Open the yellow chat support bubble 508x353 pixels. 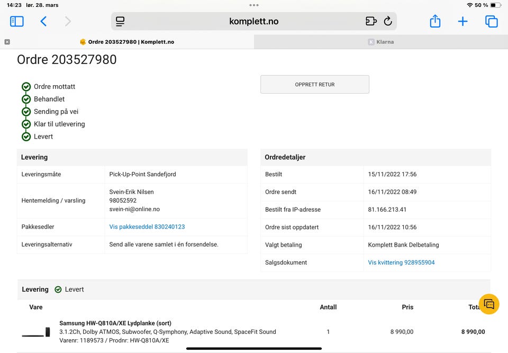pyautogui.click(x=489, y=304)
